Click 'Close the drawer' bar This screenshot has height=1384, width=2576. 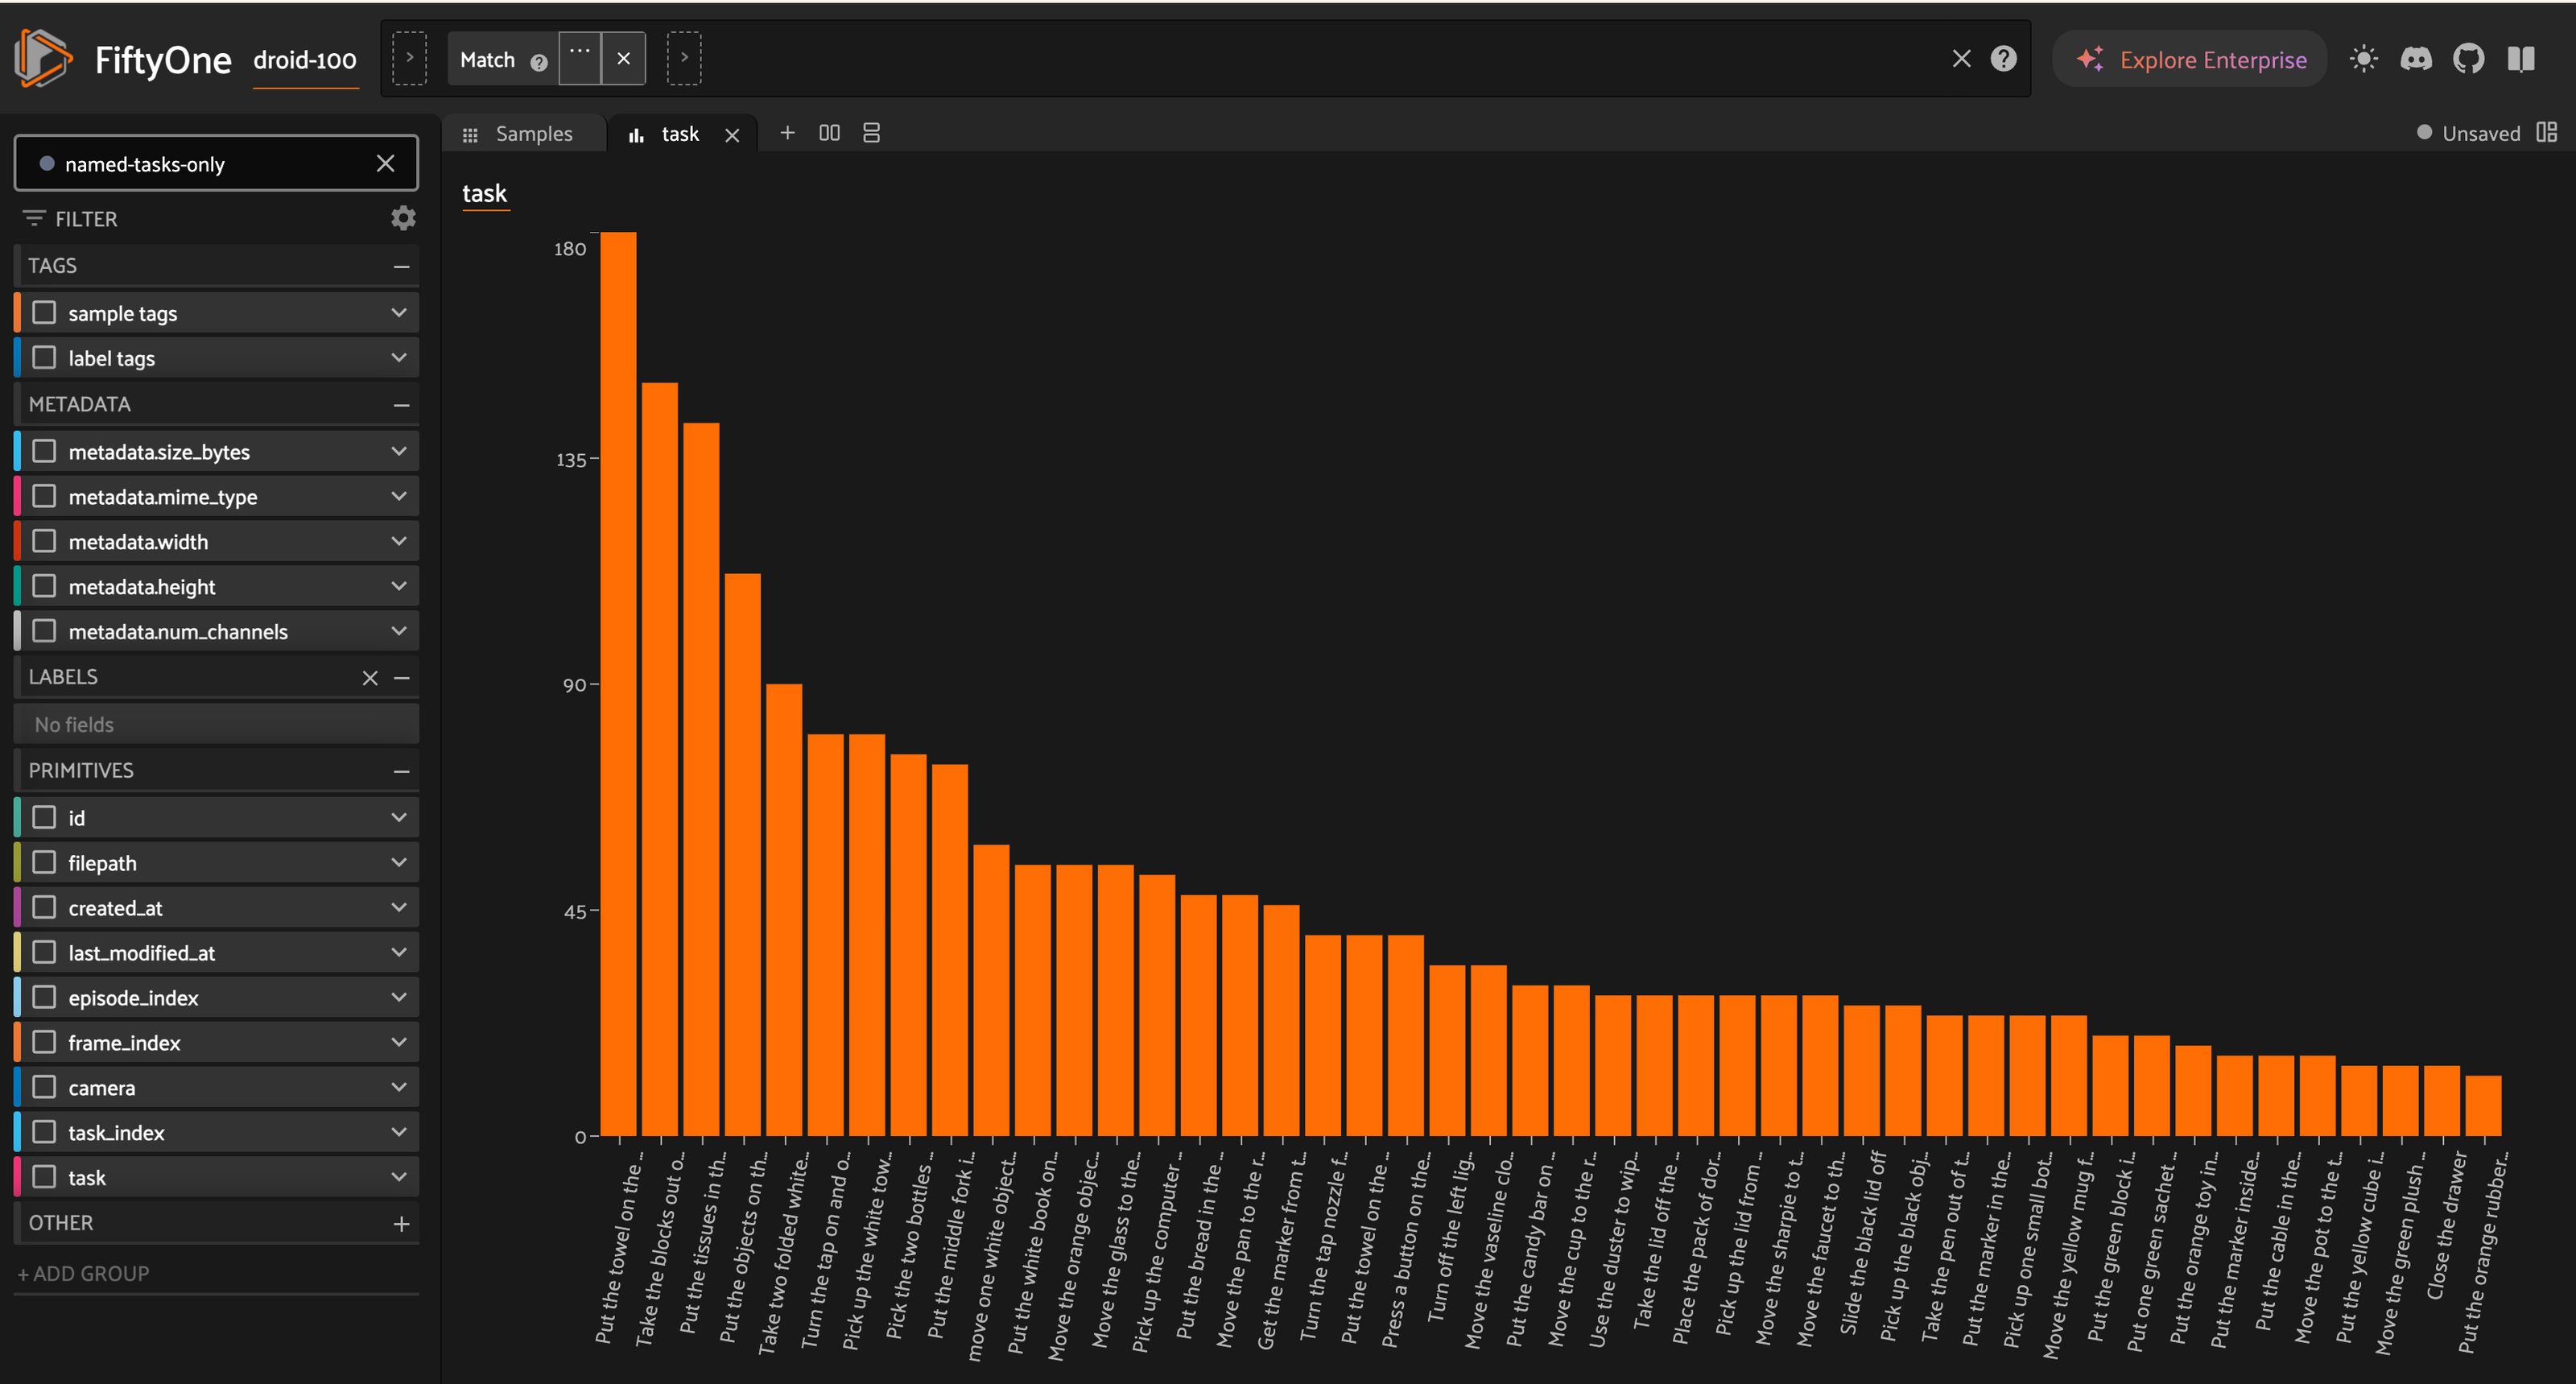(2441, 1101)
